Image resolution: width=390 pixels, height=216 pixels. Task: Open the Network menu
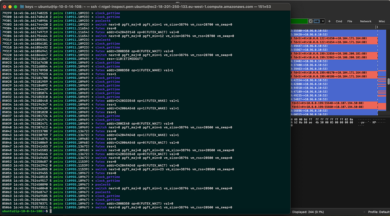coord(366,21)
